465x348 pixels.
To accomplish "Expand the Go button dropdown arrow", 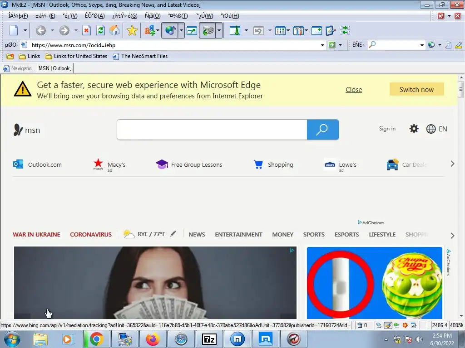I will click(x=340, y=45).
